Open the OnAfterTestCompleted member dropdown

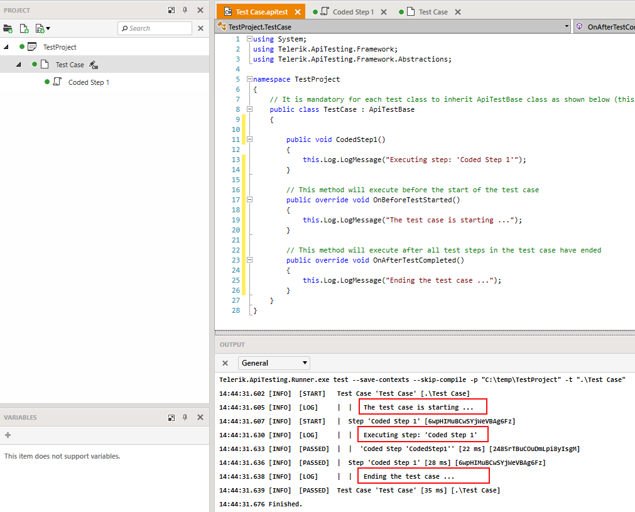pyautogui.click(x=604, y=27)
